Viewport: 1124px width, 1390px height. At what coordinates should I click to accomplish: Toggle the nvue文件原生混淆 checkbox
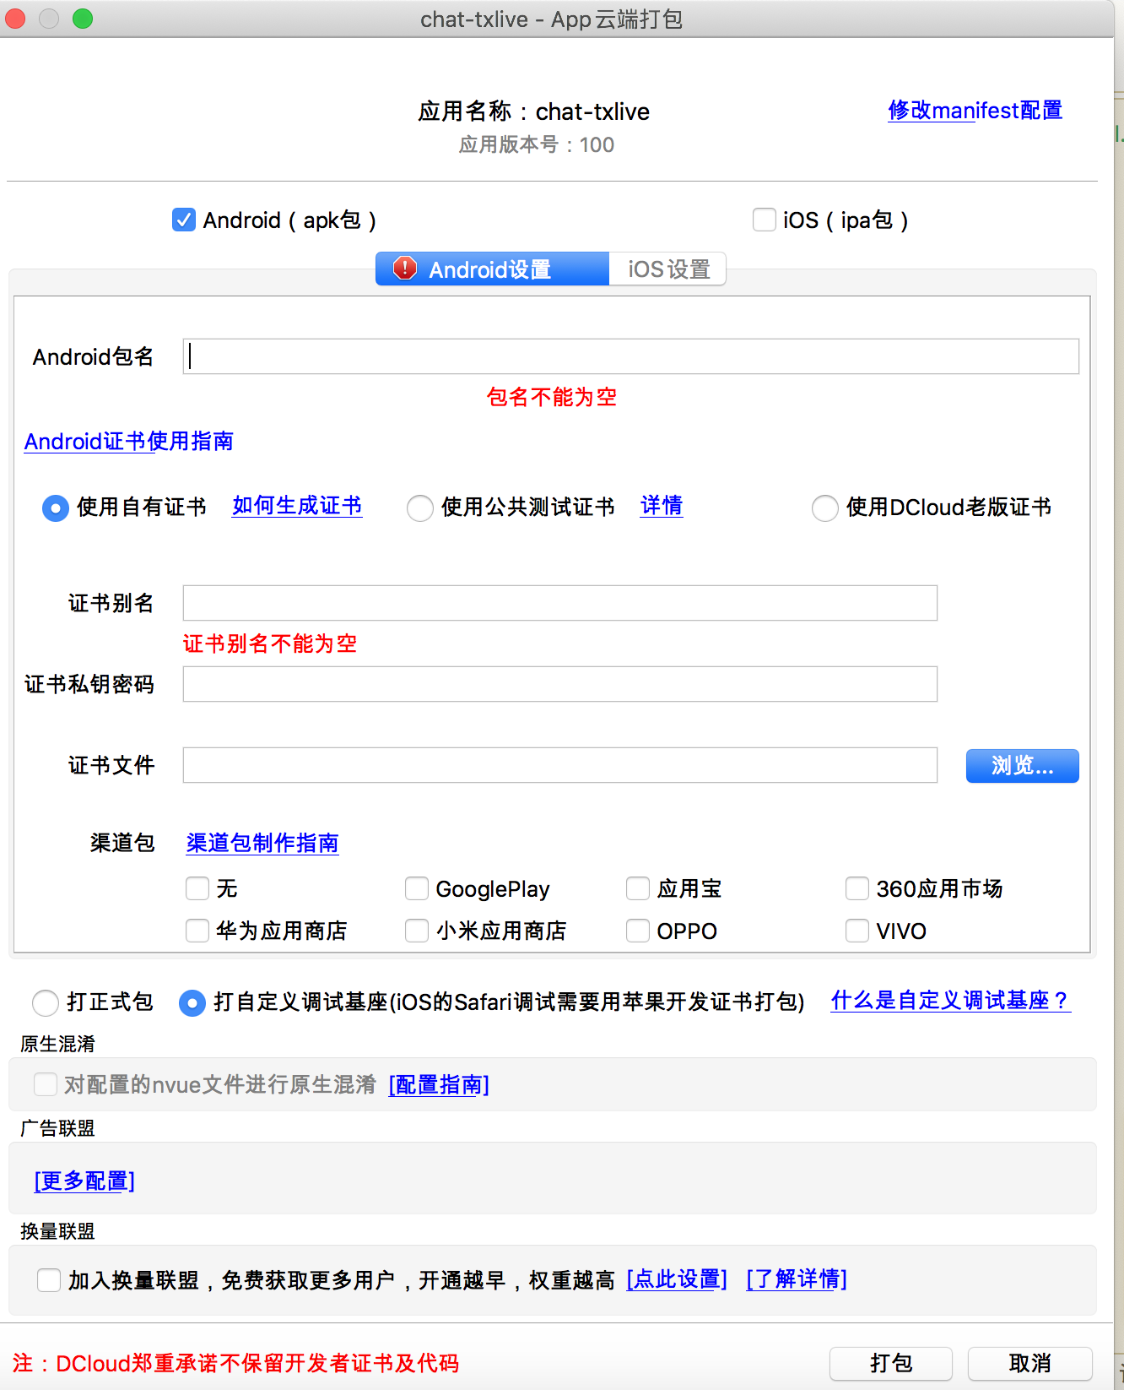(46, 1084)
